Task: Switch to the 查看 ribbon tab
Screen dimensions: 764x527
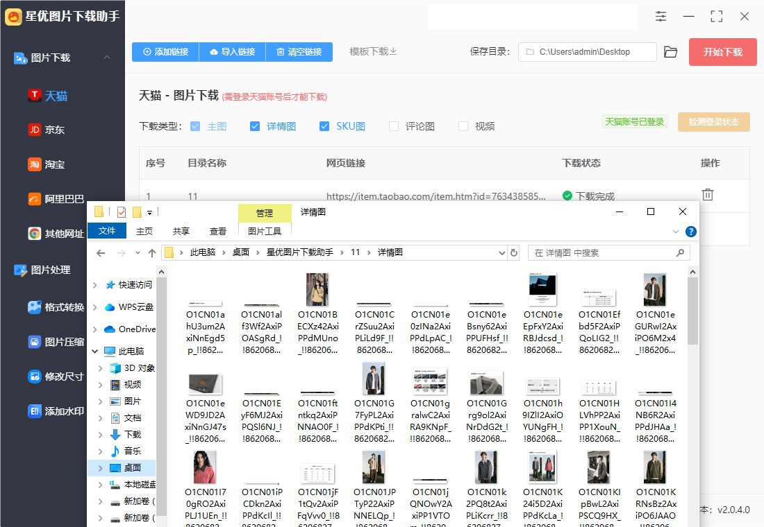Action: click(x=218, y=231)
